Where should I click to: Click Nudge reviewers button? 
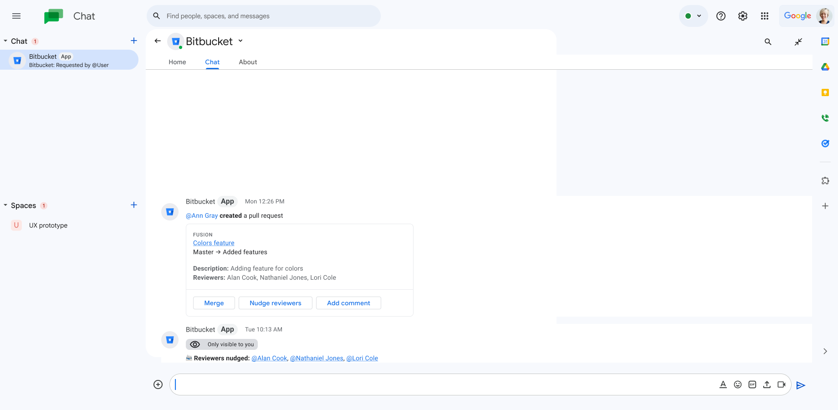pyautogui.click(x=276, y=303)
